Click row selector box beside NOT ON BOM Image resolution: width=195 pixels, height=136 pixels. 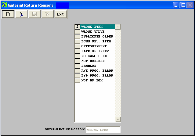tap(78, 80)
